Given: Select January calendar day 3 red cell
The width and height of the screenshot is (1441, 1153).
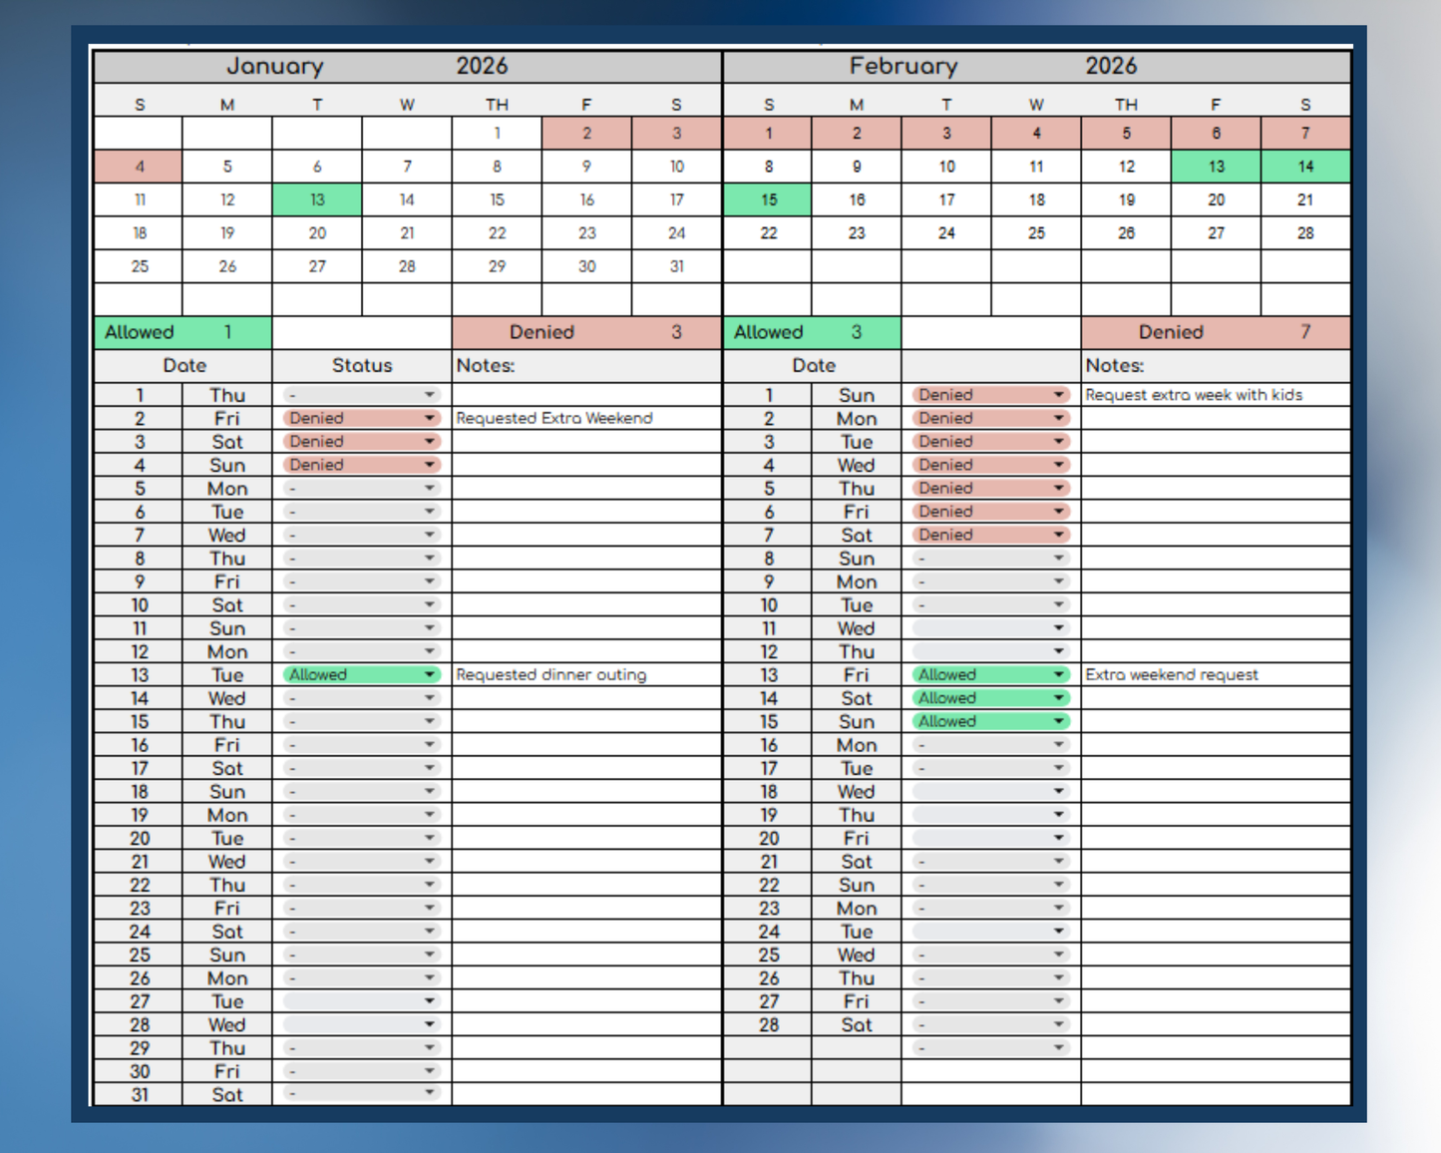Looking at the screenshot, I should pos(676,133).
